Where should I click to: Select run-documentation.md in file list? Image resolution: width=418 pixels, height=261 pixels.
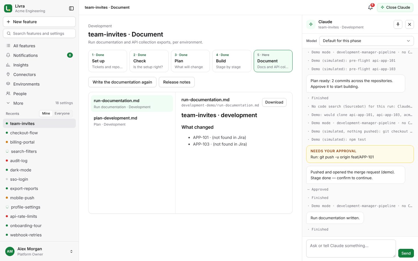pyautogui.click(x=132, y=104)
